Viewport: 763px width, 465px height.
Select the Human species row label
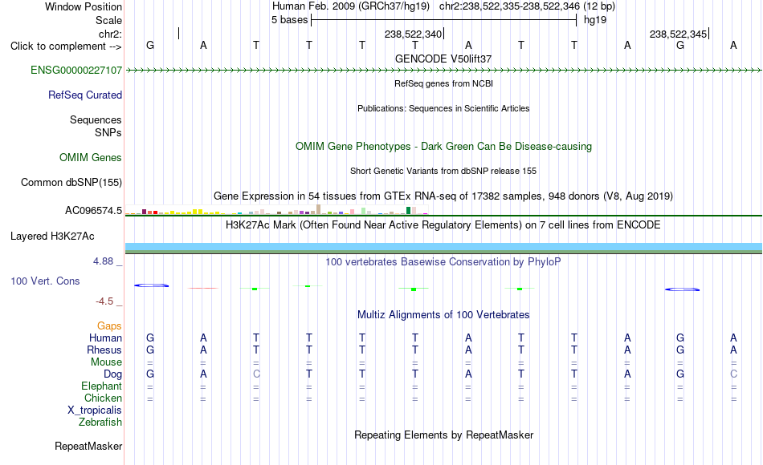tap(105, 338)
